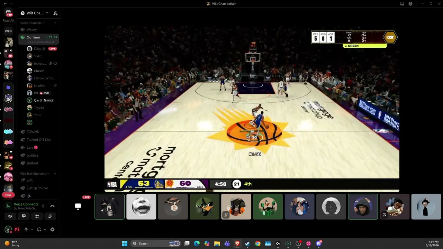Open headphone output options arrow
Image resolution: width=443 pixels, height=249 pixels.
pos(45,229)
